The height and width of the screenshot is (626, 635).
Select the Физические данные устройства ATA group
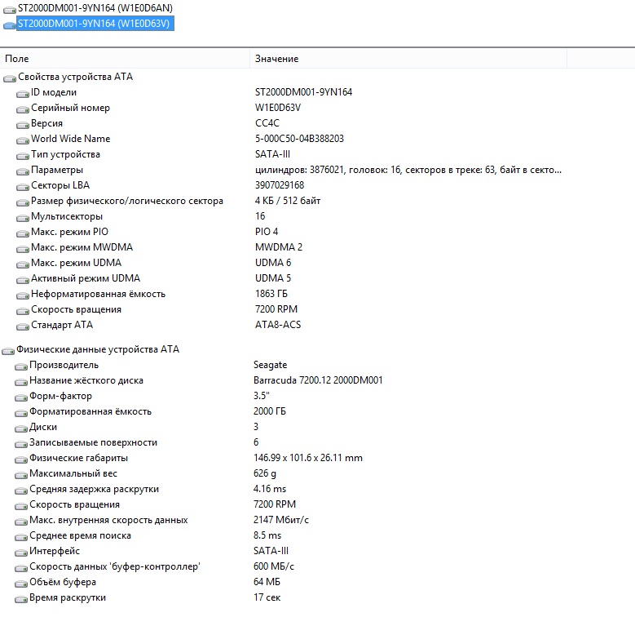(x=98, y=349)
